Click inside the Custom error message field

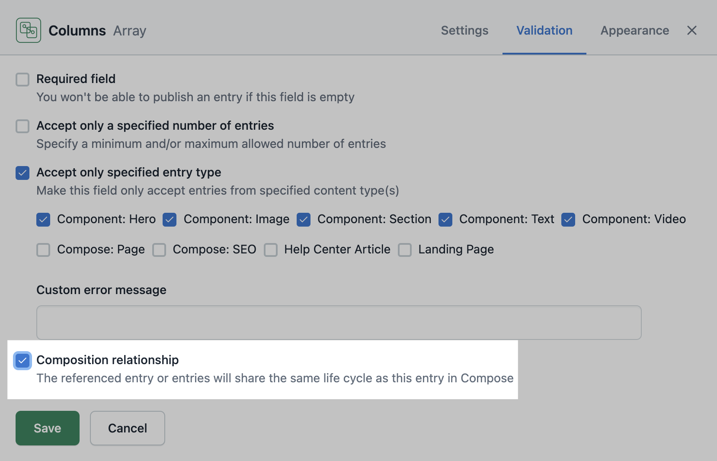pyautogui.click(x=337, y=322)
